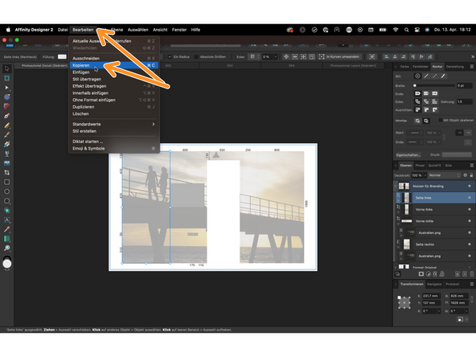Add a mask layer icon
Screen dimensions: 476x357
coord(421,274)
